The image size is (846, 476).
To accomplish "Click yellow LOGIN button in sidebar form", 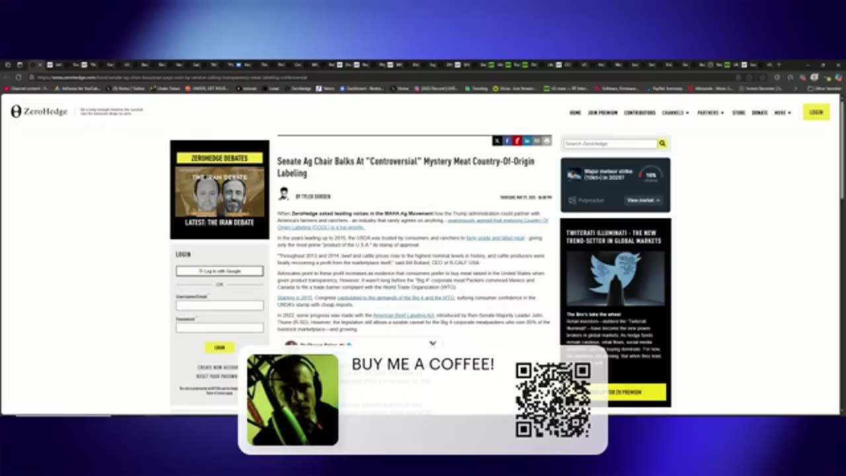I will 219,347.
